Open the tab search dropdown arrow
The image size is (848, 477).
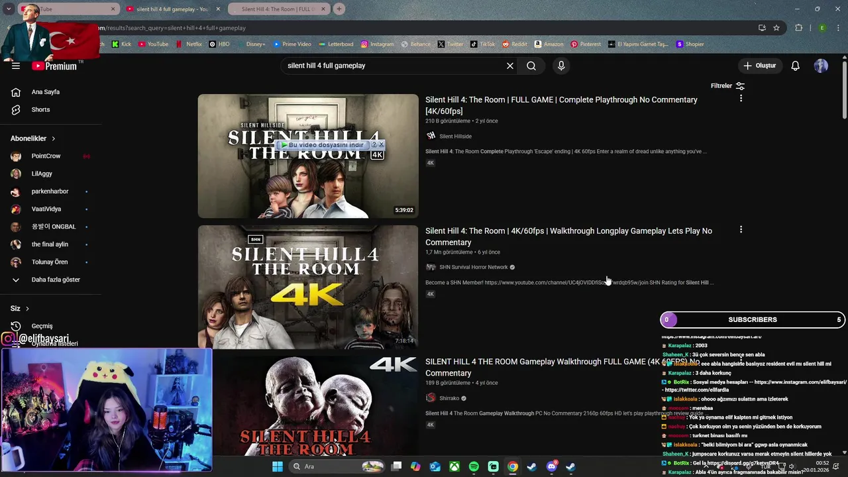coord(9,9)
